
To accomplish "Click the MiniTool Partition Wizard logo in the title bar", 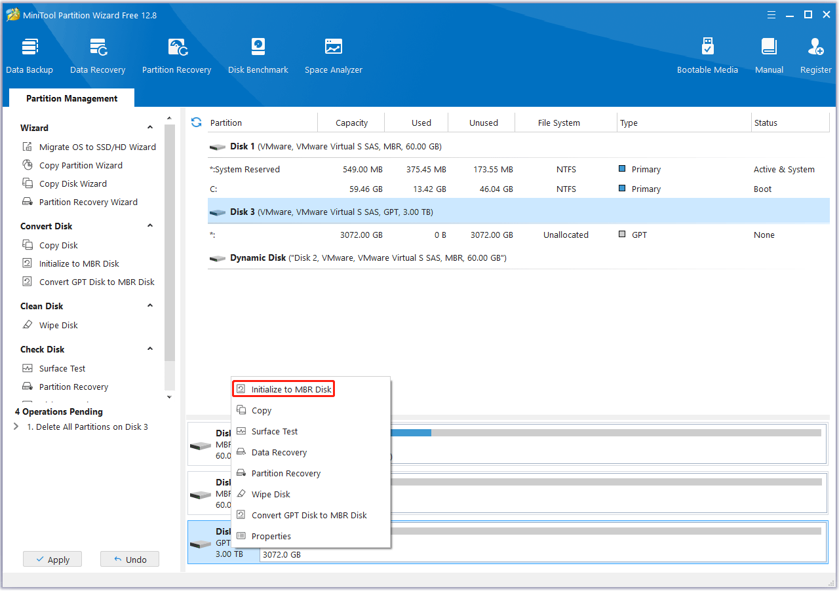I will 13,14.
